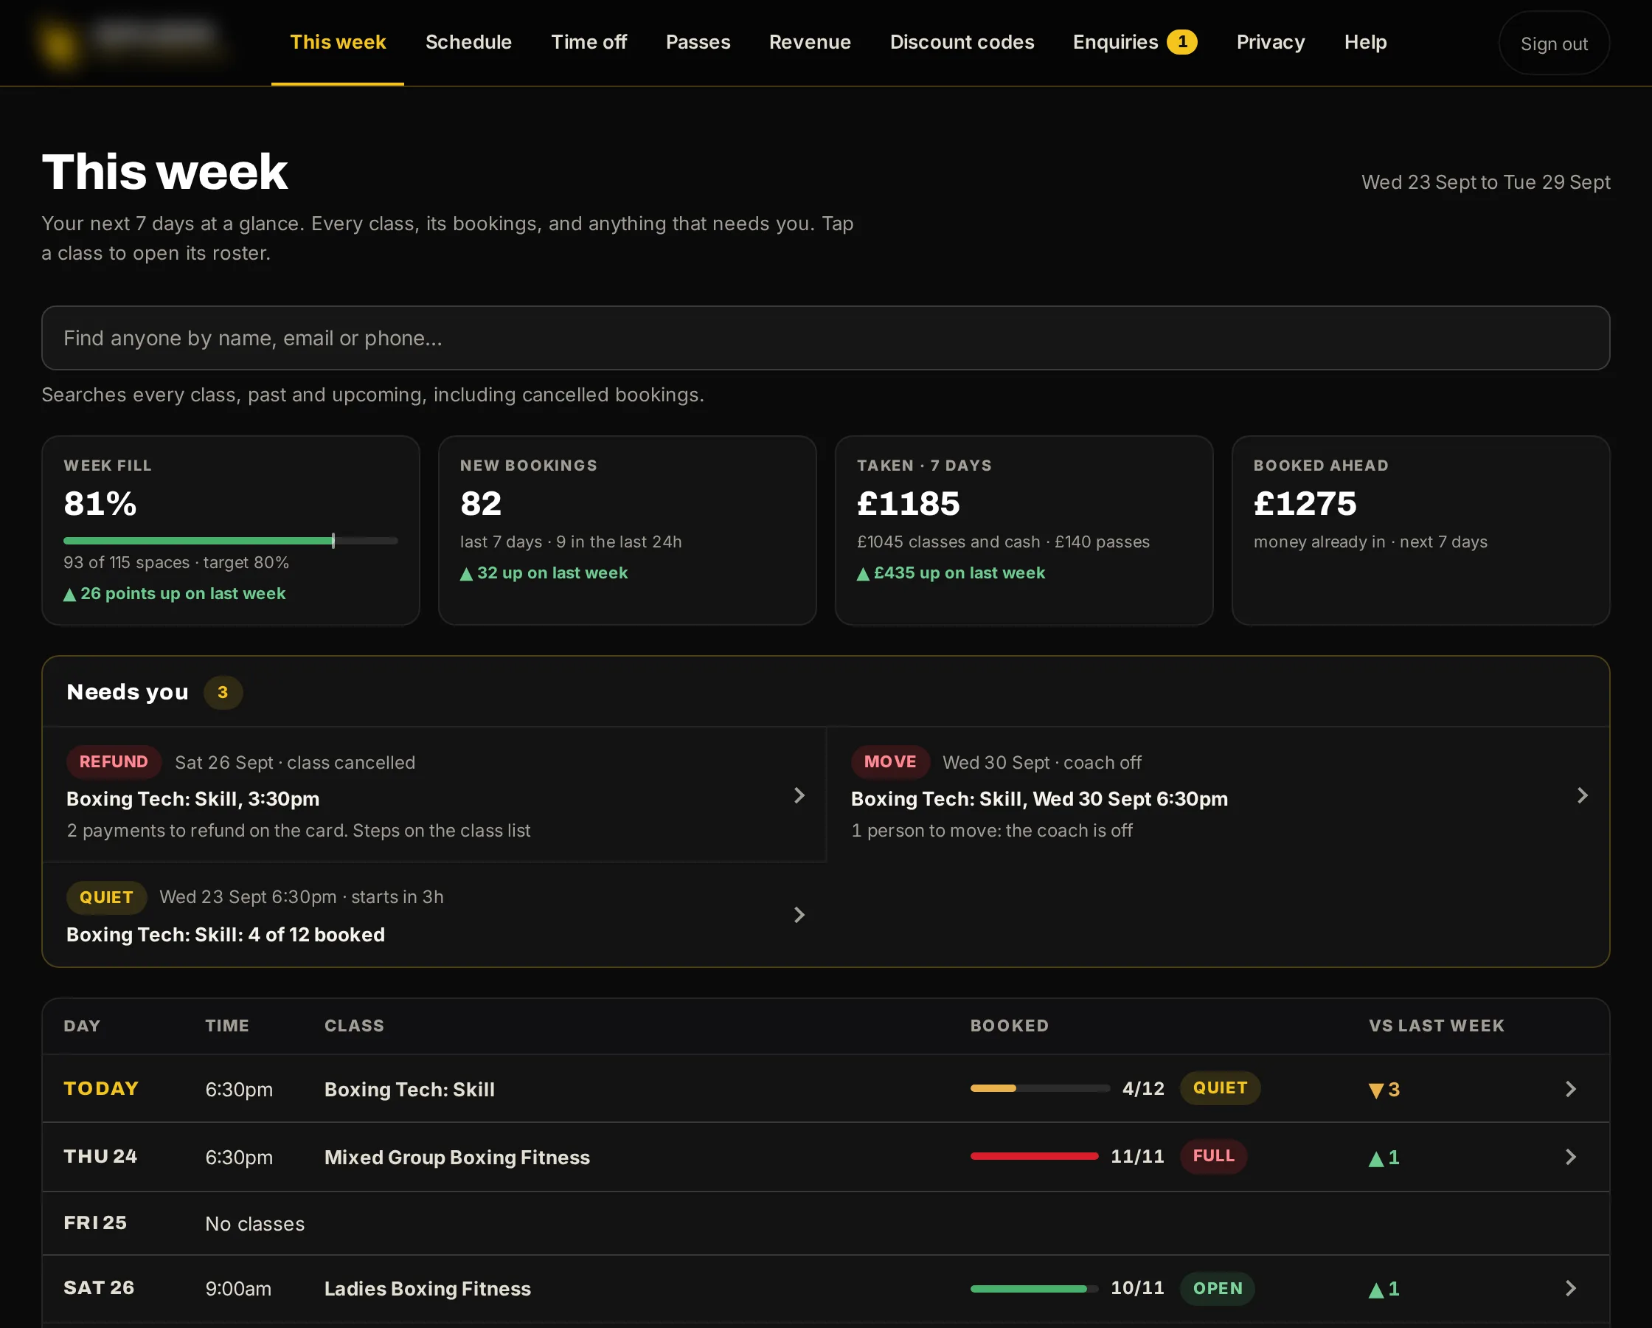Screen dimensions: 1652x1328
Task: Open the This week tab
Action: point(337,42)
